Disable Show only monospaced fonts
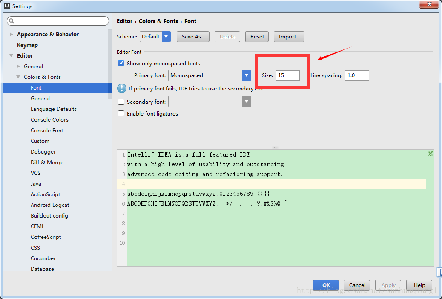 pos(121,63)
